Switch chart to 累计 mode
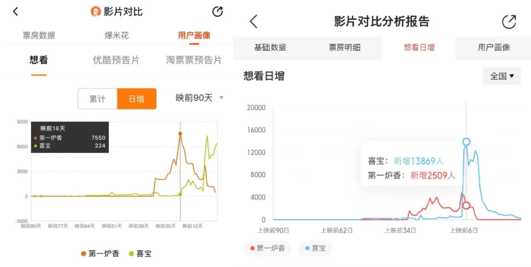Image resolution: width=531 pixels, height=267 pixels. (x=97, y=99)
